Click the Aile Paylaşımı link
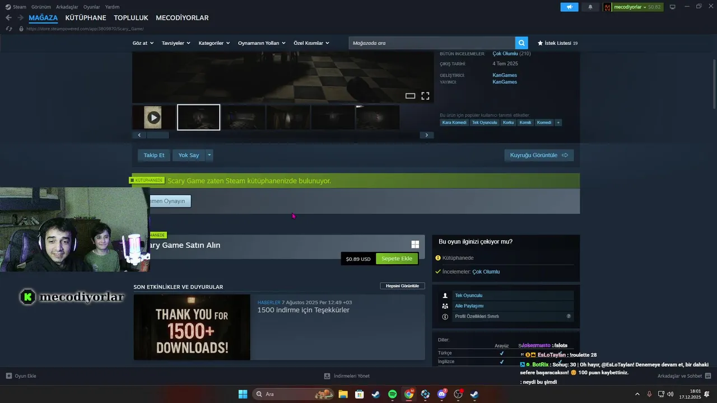 coord(469,306)
